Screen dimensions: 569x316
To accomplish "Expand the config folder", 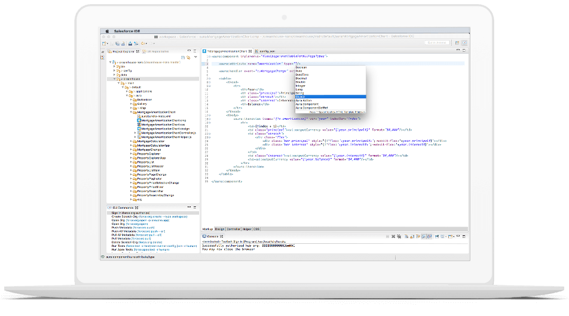I will 114,70.
